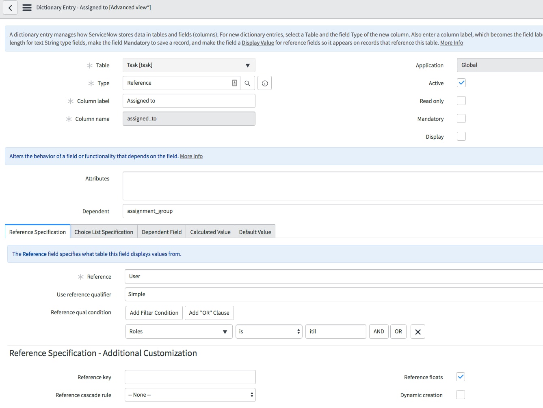The height and width of the screenshot is (408, 543).
Task: Click the suggestion icon inside Type field
Action: point(234,83)
